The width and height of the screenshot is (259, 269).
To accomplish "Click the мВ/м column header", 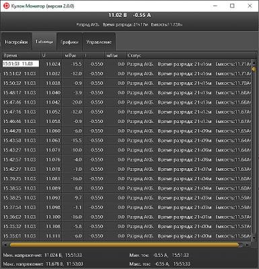I will coord(73,55).
